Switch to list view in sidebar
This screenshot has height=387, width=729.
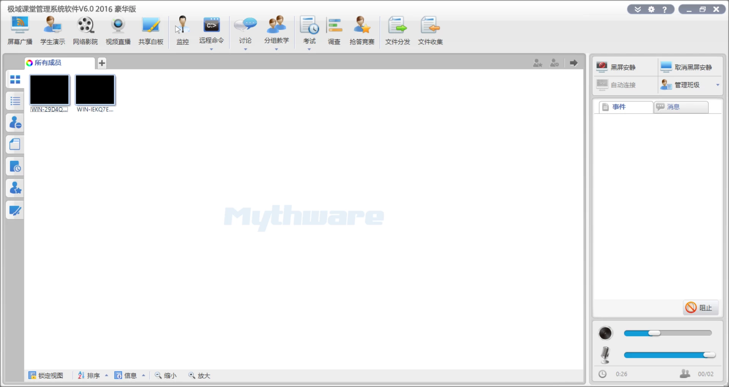click(x=15, y=101)
